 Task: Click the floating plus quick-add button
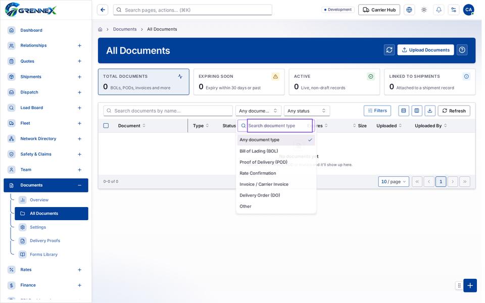[470, 285]
